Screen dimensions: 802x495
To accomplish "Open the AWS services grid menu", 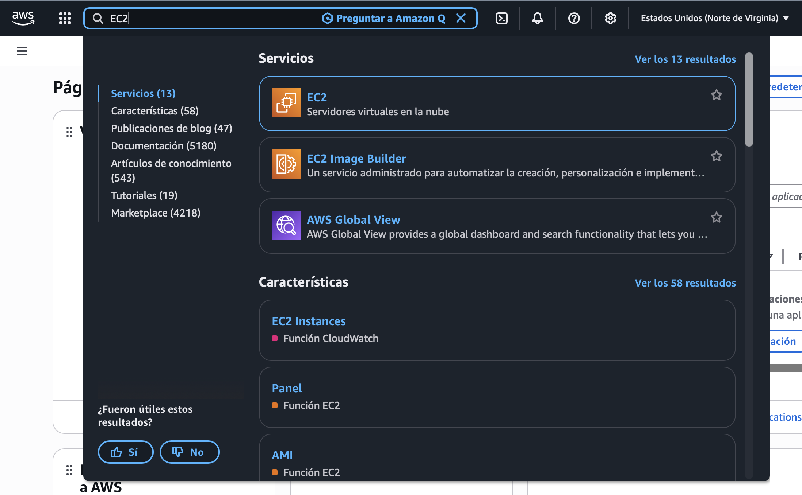I will coord(65,18).
